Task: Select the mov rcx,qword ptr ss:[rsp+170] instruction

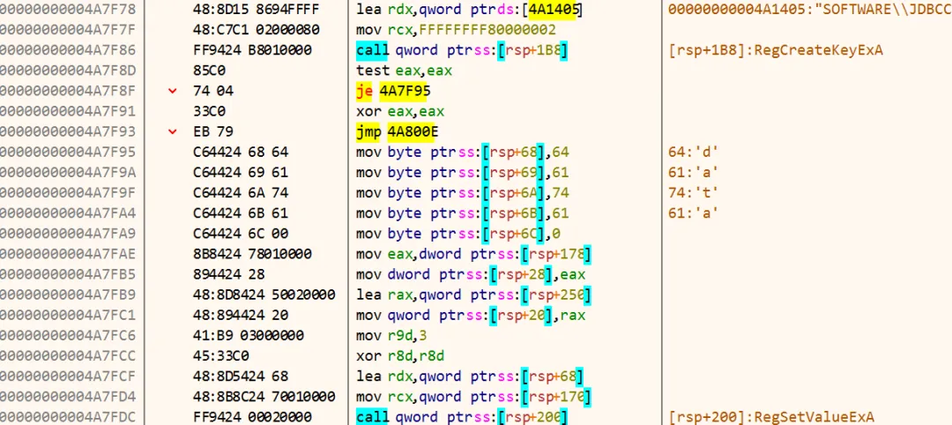Action: pos(474,397)
